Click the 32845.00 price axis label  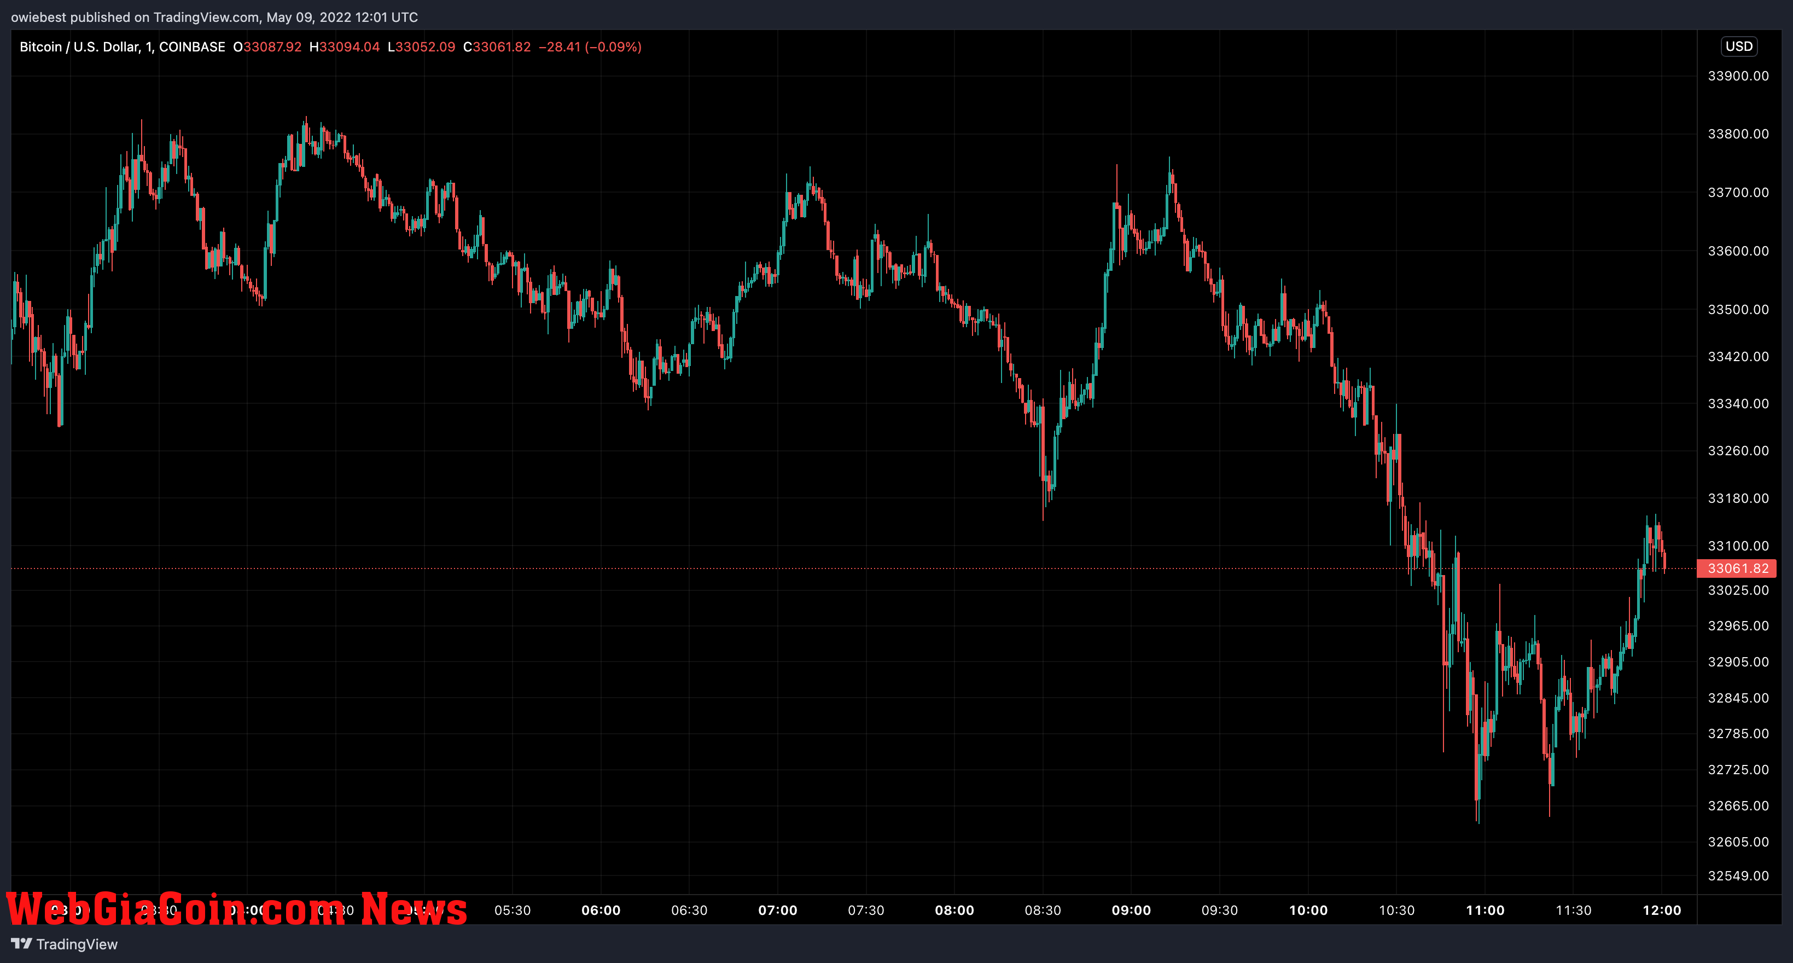coord(1738,698)
